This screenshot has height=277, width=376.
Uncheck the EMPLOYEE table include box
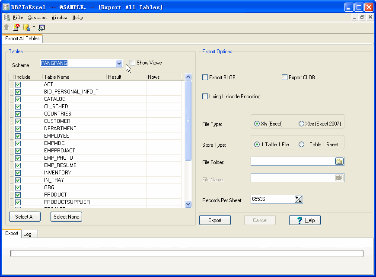[x=18, y=136]
